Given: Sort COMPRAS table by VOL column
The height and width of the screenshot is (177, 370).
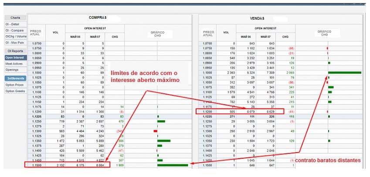Looking at the screenshot, I should pyautogui.click(x=55, y=32).
